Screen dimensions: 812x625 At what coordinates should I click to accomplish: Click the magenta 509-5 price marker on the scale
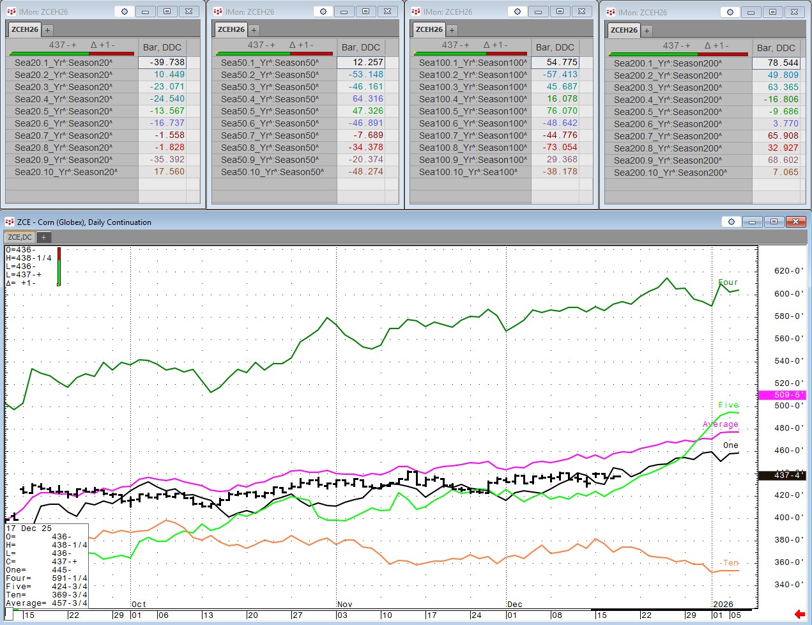tap(781, 395)
